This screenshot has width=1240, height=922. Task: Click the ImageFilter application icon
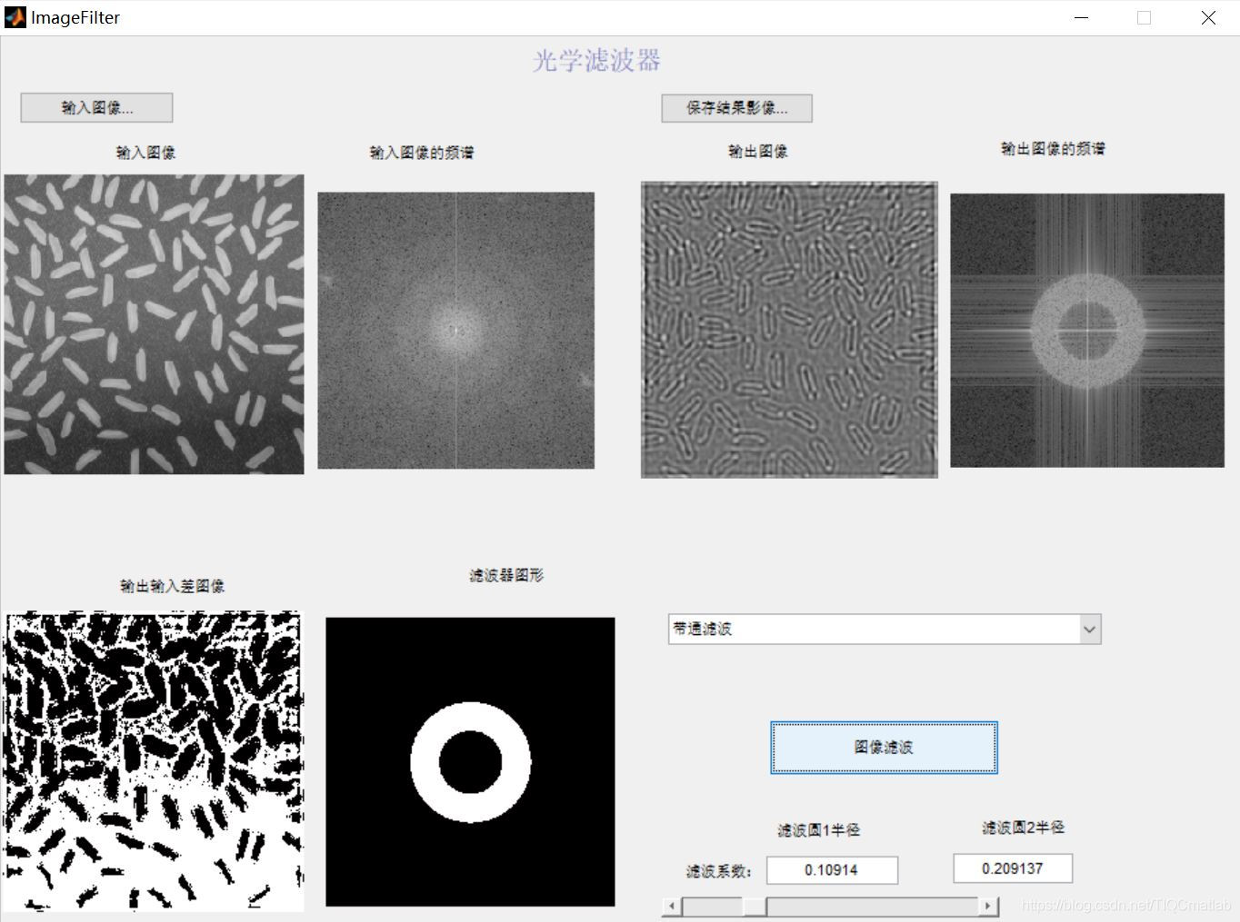(x=15, y=16)
